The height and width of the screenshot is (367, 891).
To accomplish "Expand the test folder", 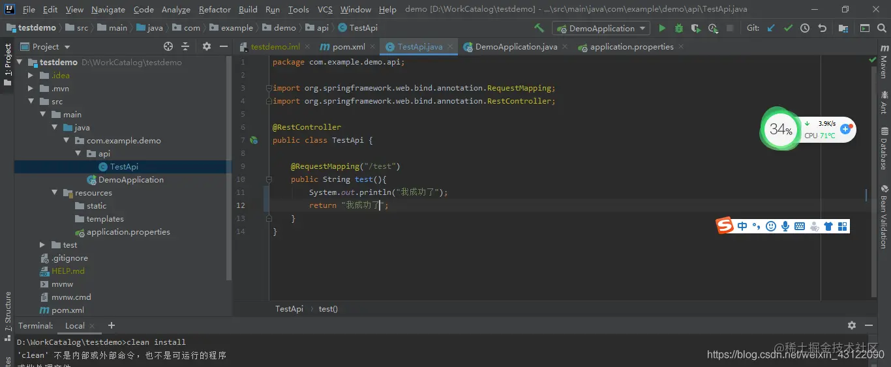I will pos(42,245).
